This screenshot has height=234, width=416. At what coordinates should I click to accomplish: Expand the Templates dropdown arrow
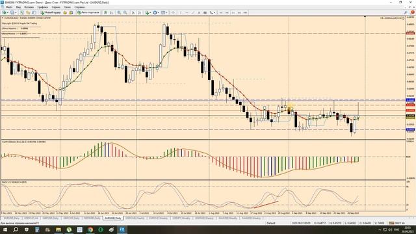pyautogui.click(x=166, y=12)
